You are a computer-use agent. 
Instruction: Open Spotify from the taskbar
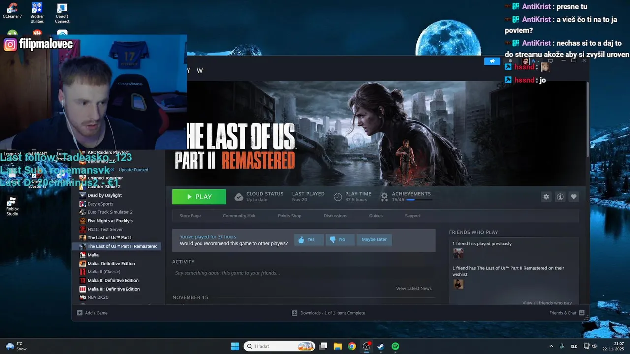click(x=395, y=346)
